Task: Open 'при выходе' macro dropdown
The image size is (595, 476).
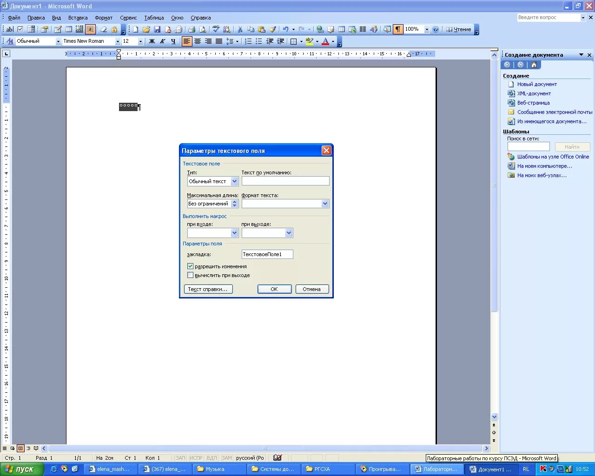Action: point(289,233)
